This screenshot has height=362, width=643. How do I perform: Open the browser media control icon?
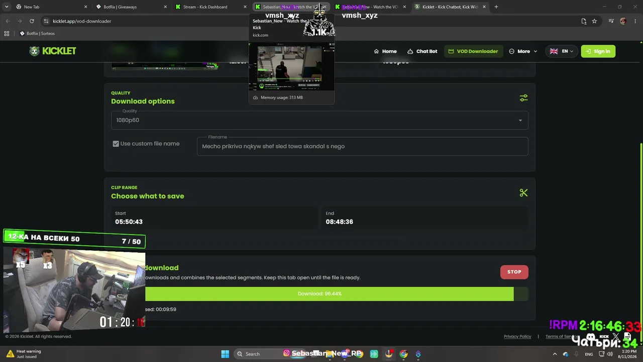pyautogui.click(x=611, y=21)
